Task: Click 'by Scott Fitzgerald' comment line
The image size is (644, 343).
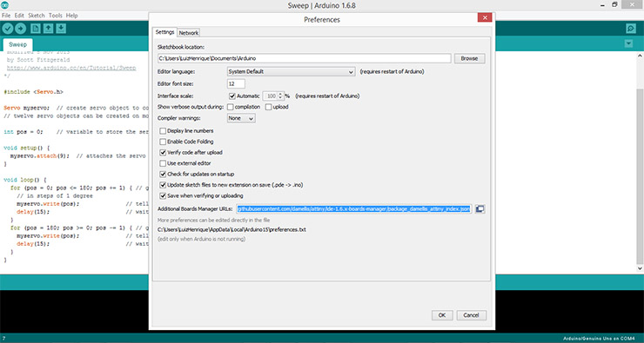Action: (x=37, y=60)
